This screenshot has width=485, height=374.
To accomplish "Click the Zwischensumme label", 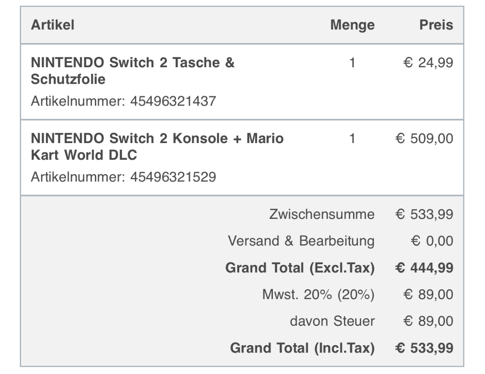I will (x=322, y=214).
